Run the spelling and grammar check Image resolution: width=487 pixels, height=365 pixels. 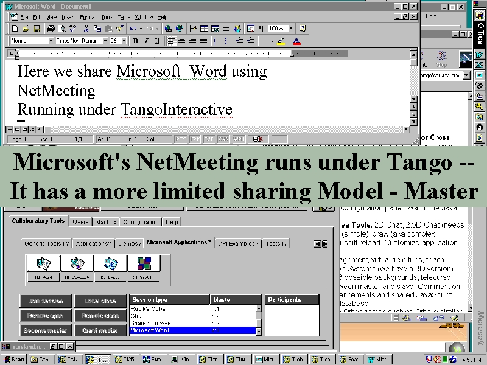pyautogui.click(x=72, y=29)
